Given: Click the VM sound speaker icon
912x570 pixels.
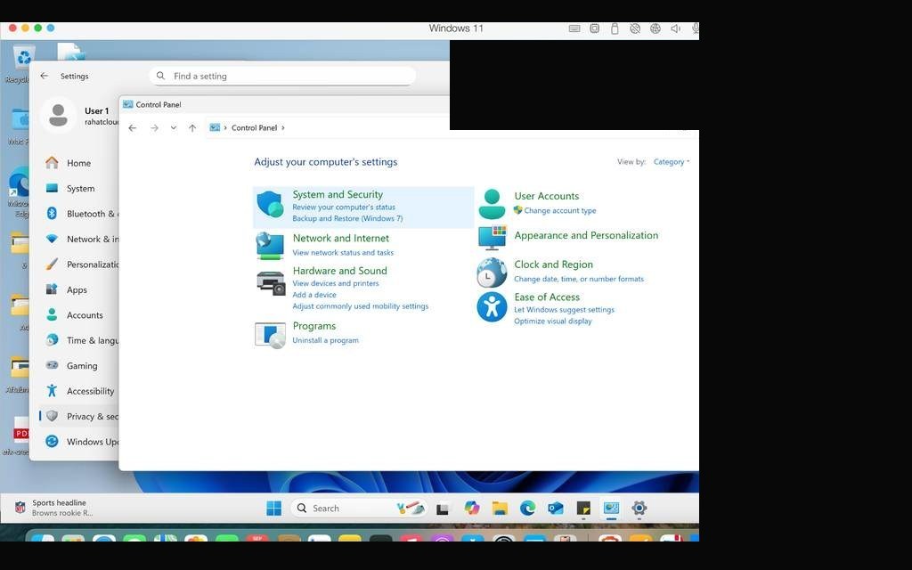Looking at the screenshot, I should pos(675,28).
